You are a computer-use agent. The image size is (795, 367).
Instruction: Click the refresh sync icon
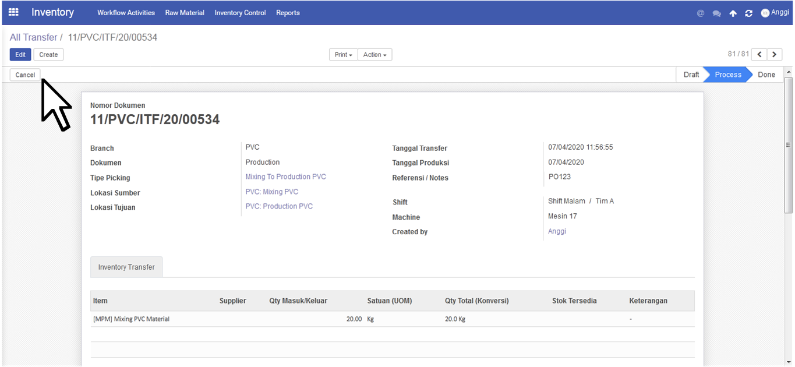(x=749, y=13)
